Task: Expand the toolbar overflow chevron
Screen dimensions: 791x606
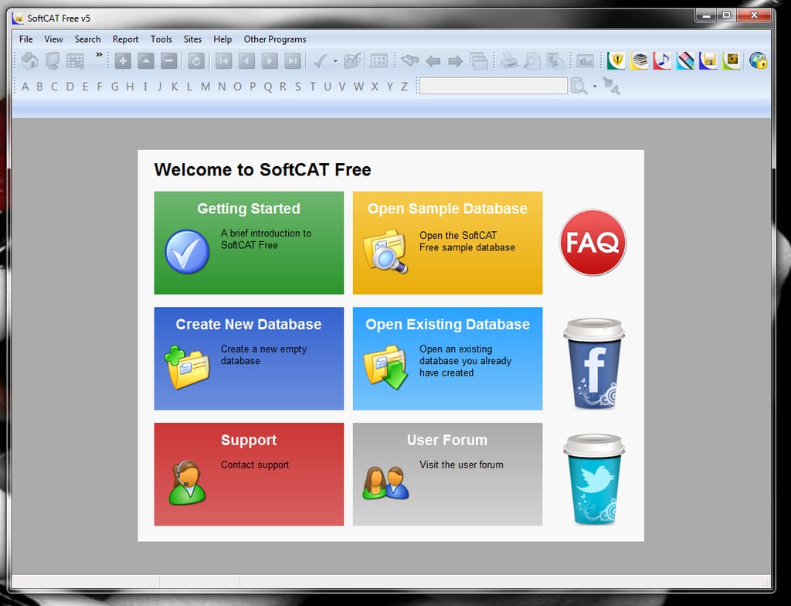Action: 99,55
